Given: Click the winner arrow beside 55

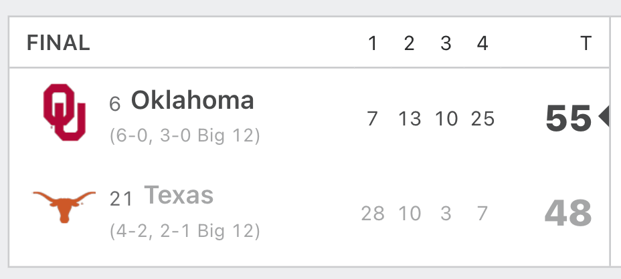Looking at the screenshot, I should [x=604, y=117].
